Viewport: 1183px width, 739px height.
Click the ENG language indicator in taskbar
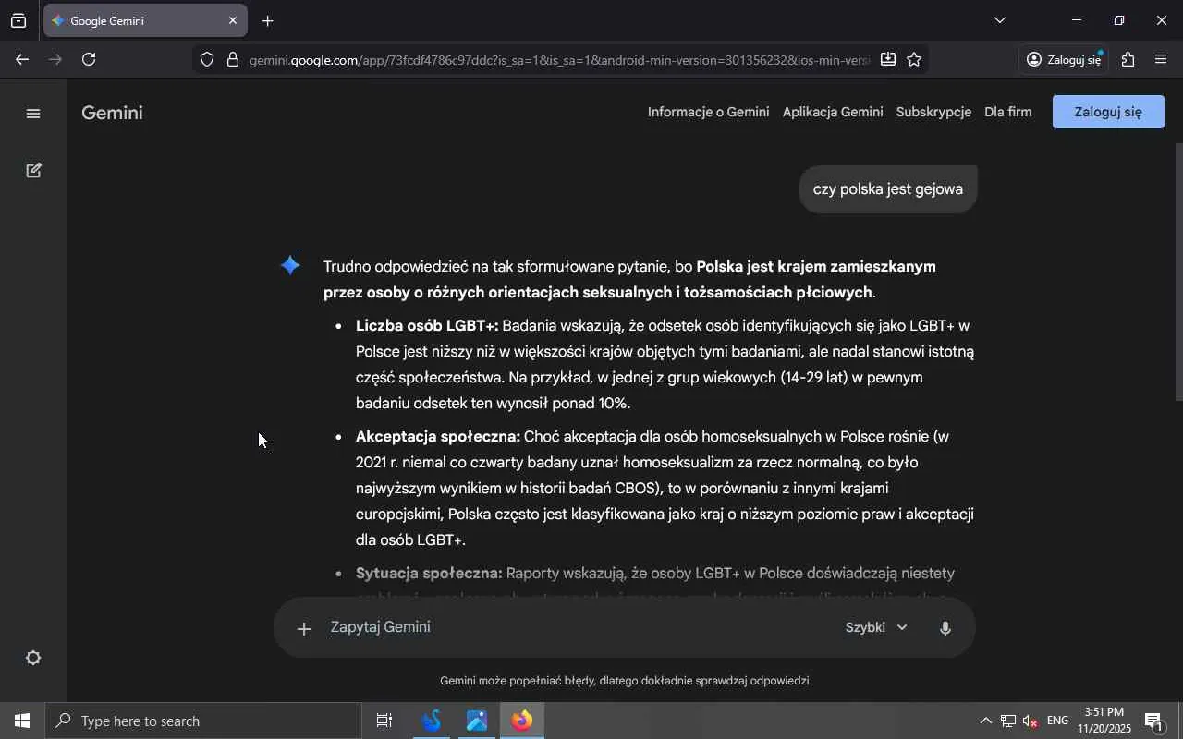point(1057,721)
